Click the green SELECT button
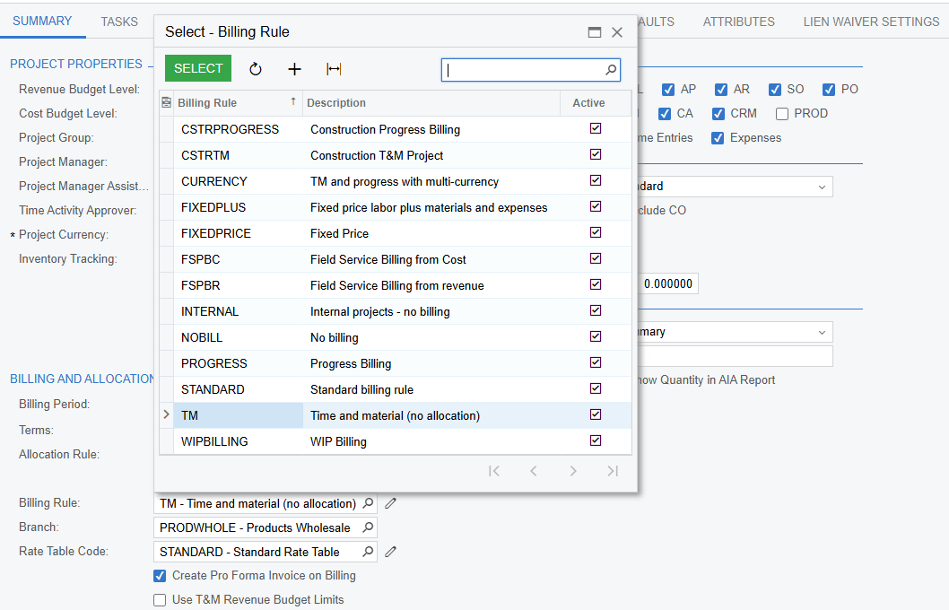949x610 pixels. point(197,68)
